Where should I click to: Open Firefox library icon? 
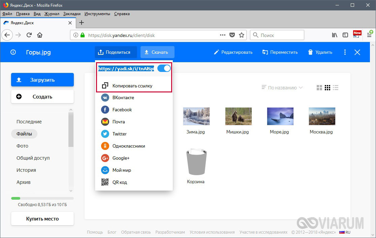tap(335, 35)
